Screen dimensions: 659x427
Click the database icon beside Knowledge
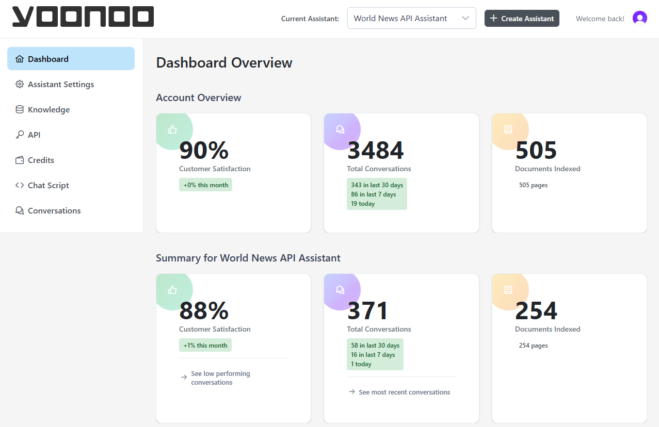pos(20,109)
